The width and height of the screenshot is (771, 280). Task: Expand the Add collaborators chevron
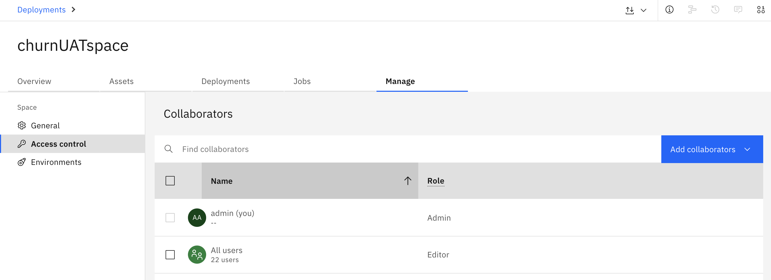(747, 149)
